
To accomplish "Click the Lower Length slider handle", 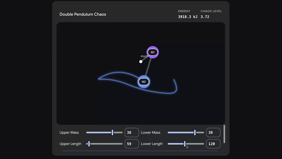I will click(185, 144).
